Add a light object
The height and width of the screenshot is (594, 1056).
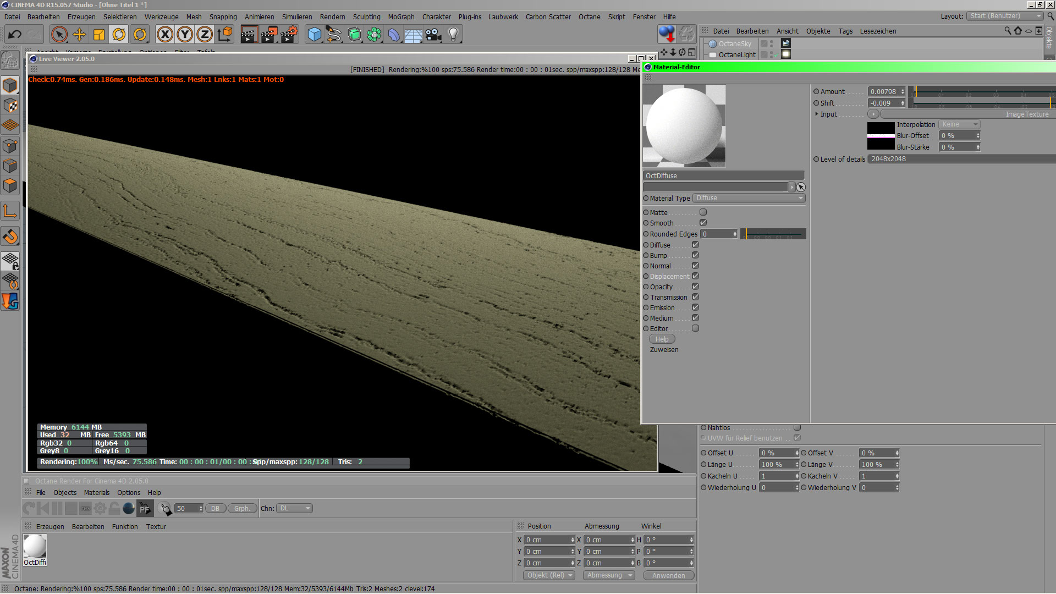tap(453, 35)
